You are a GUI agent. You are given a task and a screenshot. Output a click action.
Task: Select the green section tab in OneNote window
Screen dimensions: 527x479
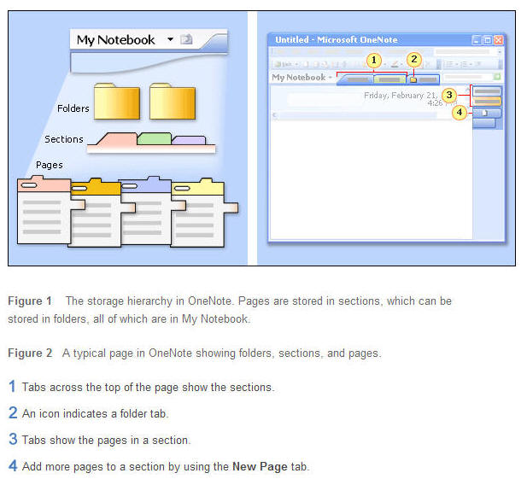click(389, 79)
